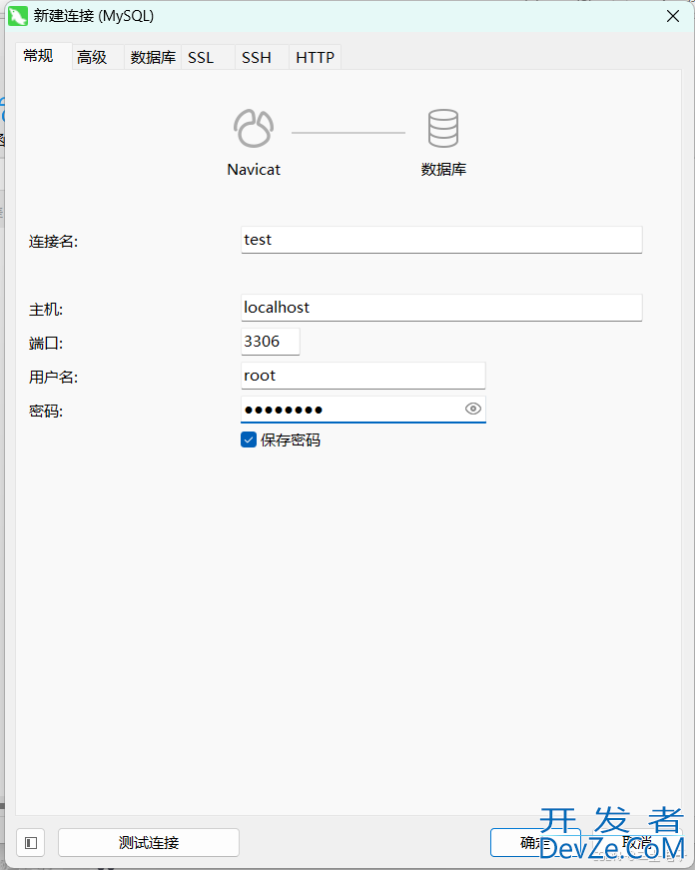
Task: Click the 连接名: label
Action: pos(53,242)
